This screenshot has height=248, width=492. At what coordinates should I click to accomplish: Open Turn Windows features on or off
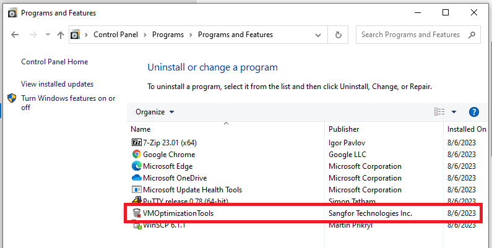[68, 103]
